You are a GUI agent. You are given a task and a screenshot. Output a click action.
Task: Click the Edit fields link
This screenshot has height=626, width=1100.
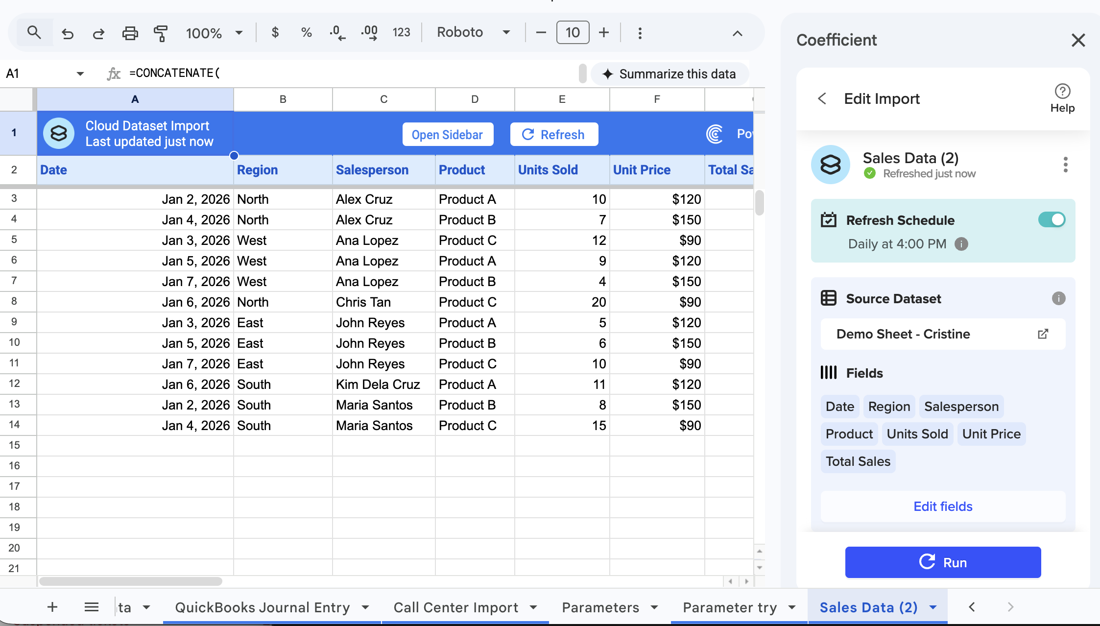click(943, 506)
